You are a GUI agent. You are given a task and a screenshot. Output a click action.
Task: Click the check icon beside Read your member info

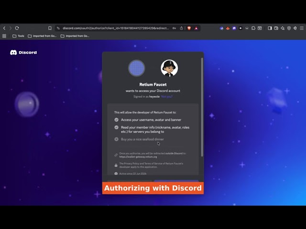coord(116,127)
